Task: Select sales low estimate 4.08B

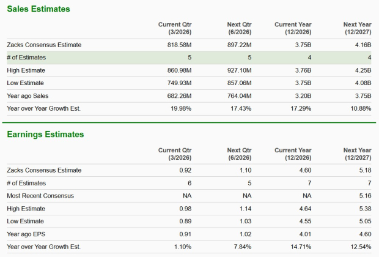Action: (x=363, y=83)
